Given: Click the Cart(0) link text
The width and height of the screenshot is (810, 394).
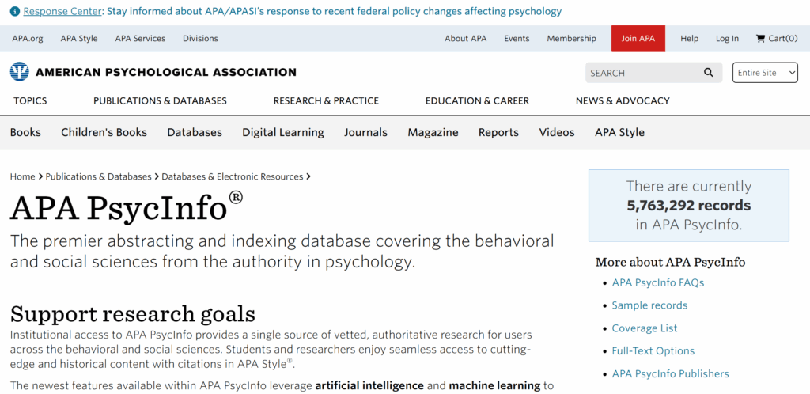Looking at the screenshot, I should [x=783, y=38].
